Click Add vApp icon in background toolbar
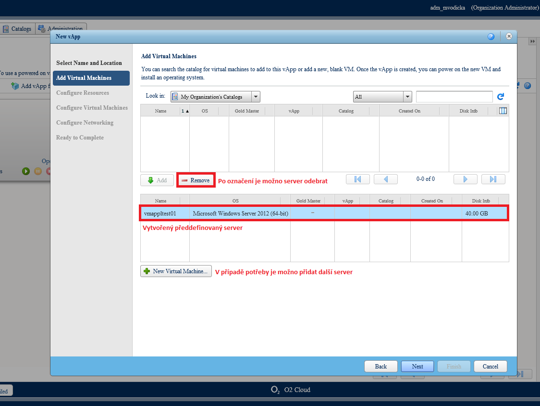This screenshot has height=406, width=540. coord(15,86)
